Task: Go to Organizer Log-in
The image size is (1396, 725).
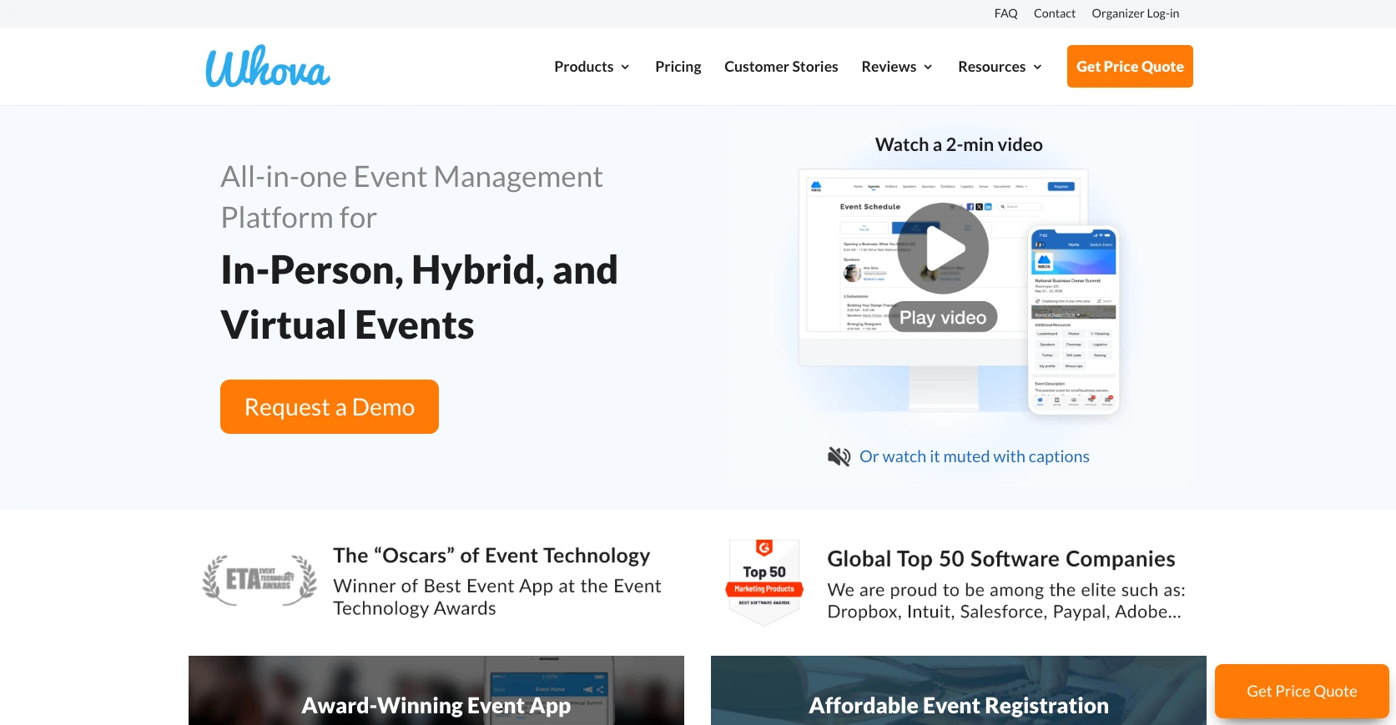Action: click(x=1136, y=13)
